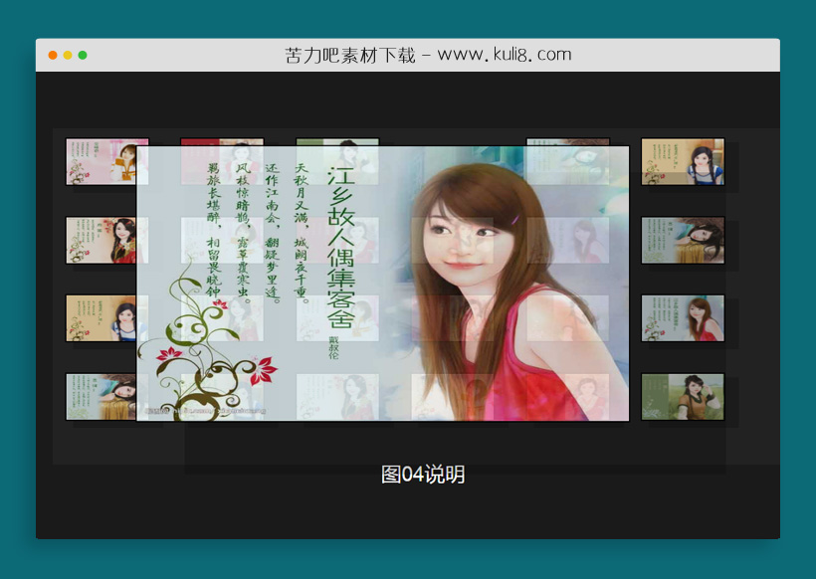Screen dimensions: 816x579
Task: Open the top-right thumbnail of girl in blue top
Action: pos(683,161)
